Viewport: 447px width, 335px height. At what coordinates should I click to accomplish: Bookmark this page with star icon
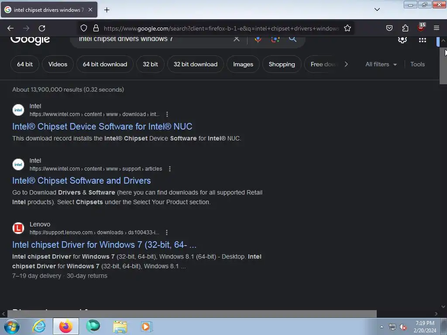(347, 28)
